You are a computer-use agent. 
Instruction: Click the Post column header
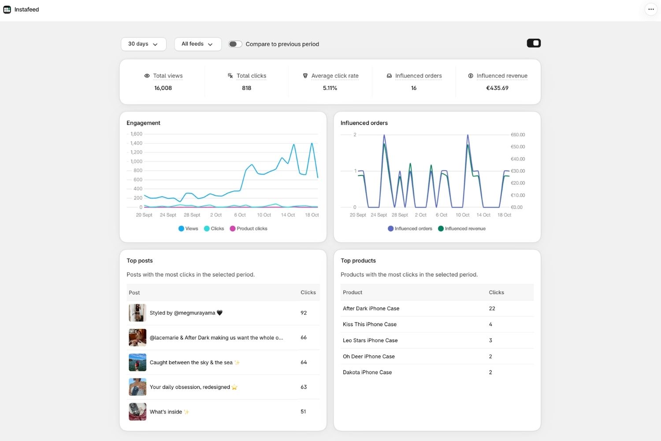coord(134,292)
